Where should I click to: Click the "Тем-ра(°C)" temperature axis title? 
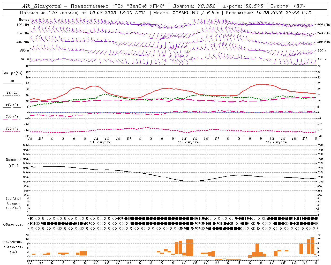click(x=12, y=73)
